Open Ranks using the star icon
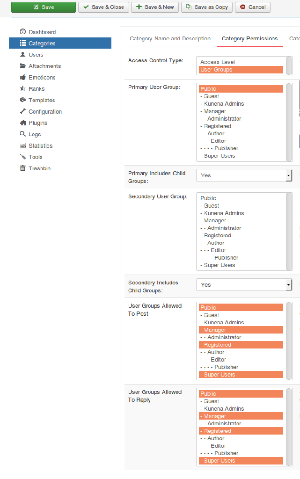 [x=22, y=88]
